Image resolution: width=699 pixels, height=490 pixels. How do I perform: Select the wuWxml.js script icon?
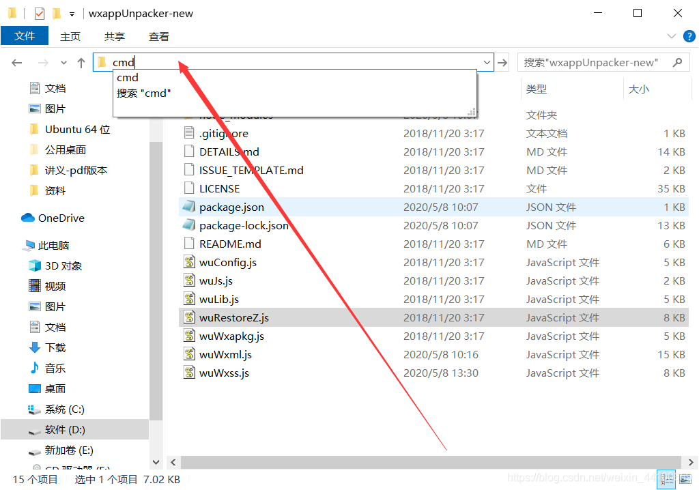[190, 354]
